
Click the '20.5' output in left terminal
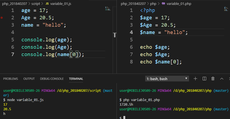[x=7, y=109]
